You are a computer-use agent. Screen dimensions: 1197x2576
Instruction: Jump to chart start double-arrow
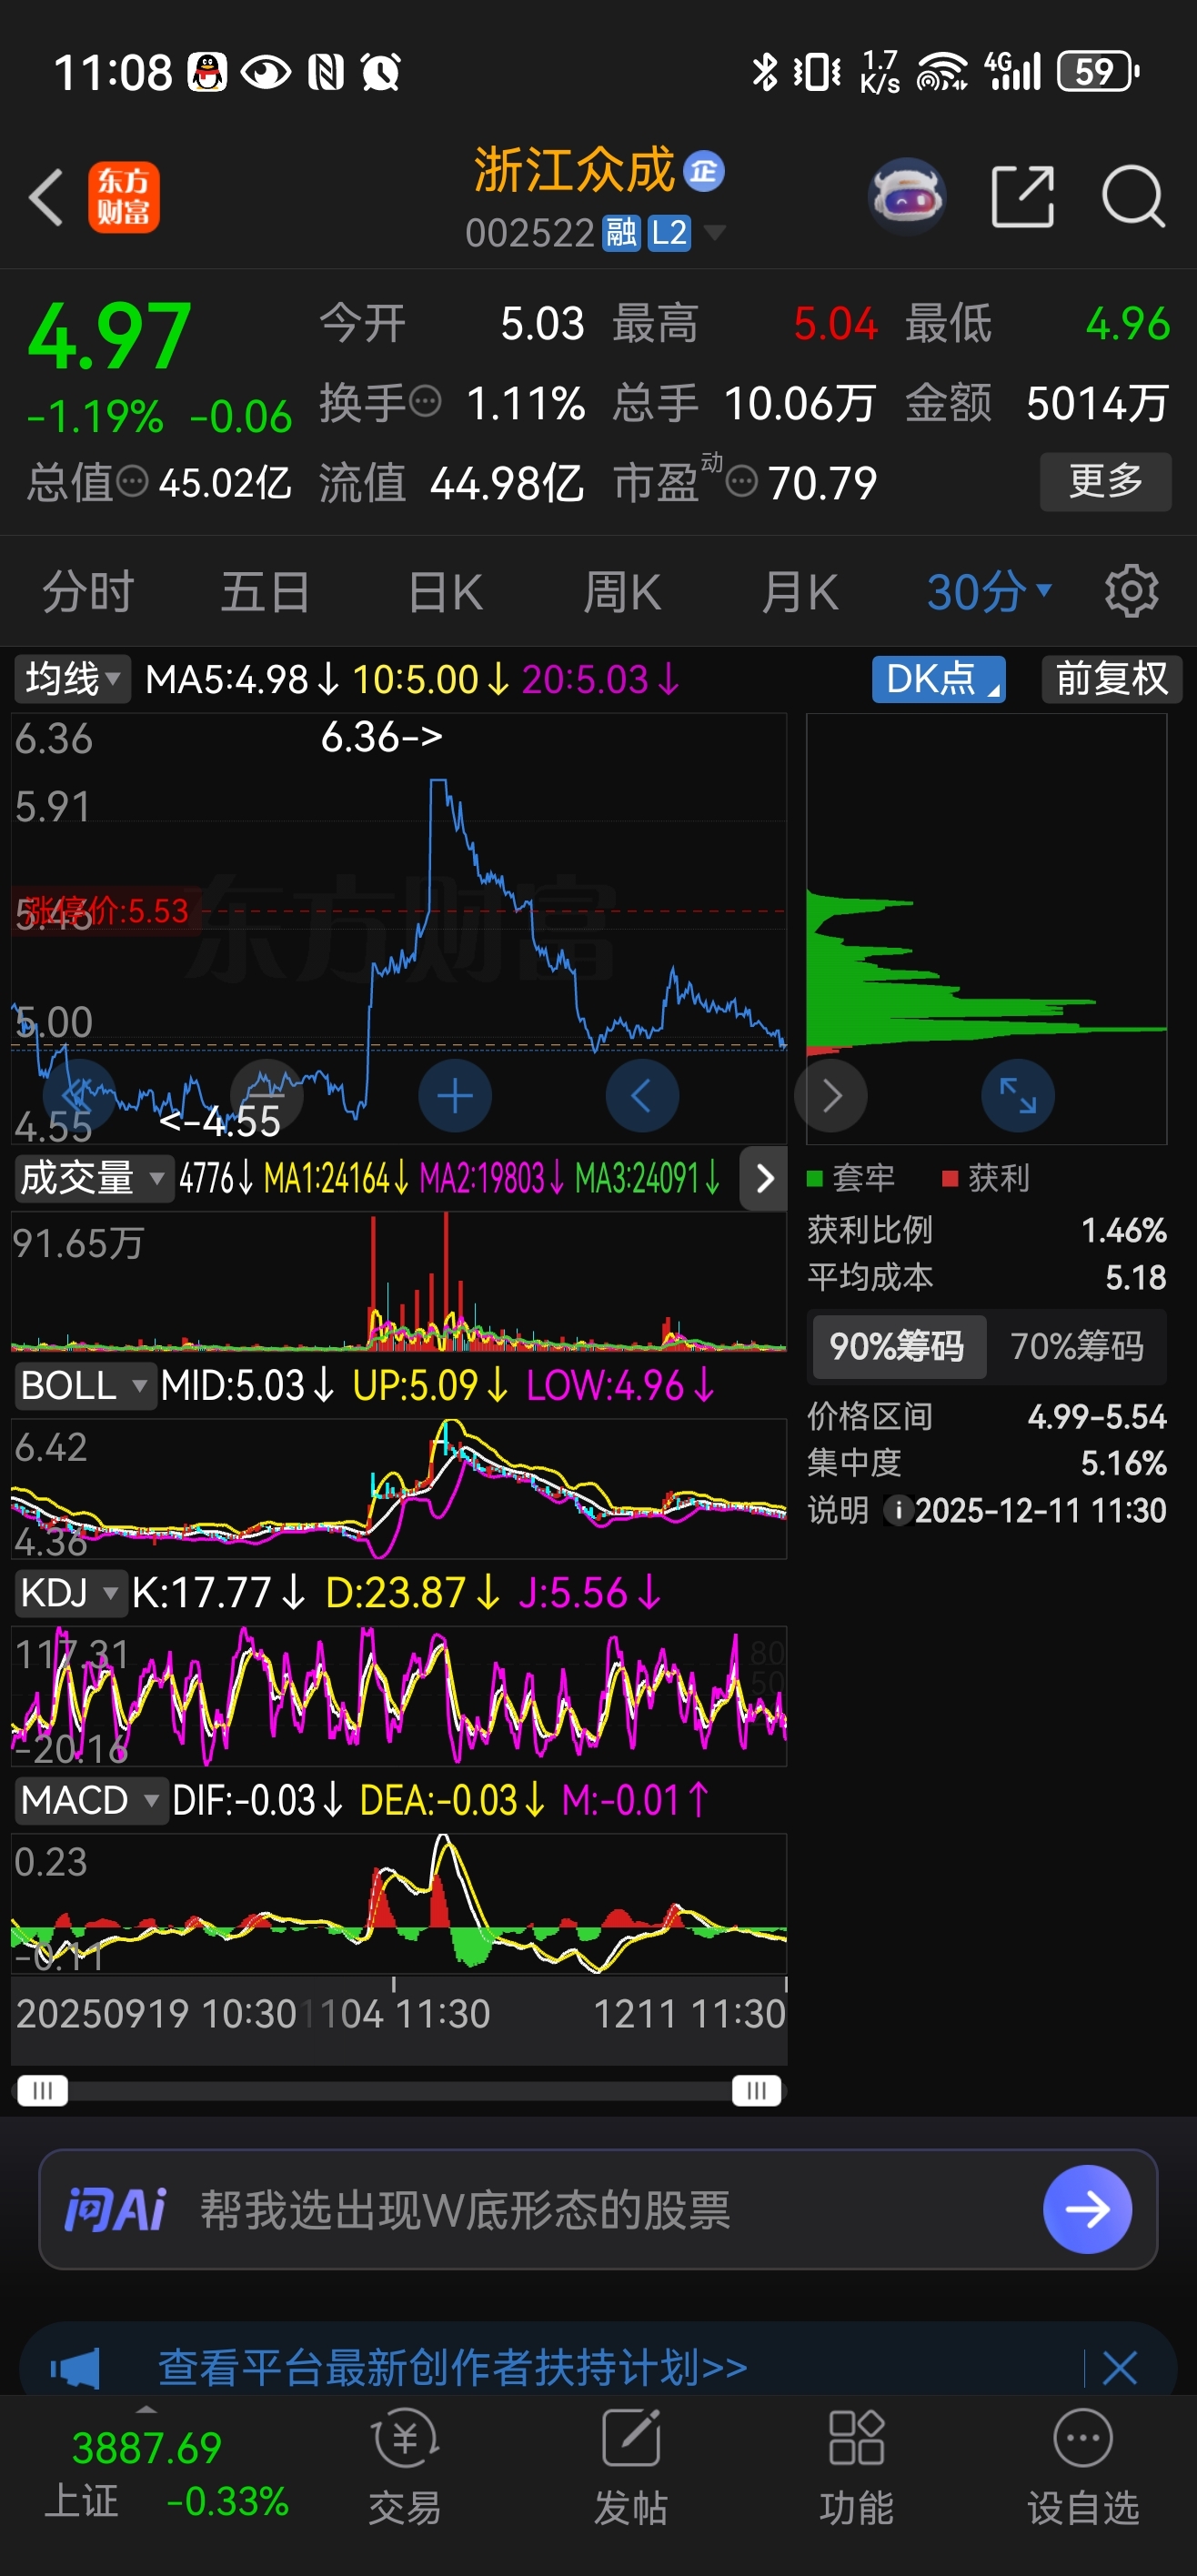pos(79,1096)
